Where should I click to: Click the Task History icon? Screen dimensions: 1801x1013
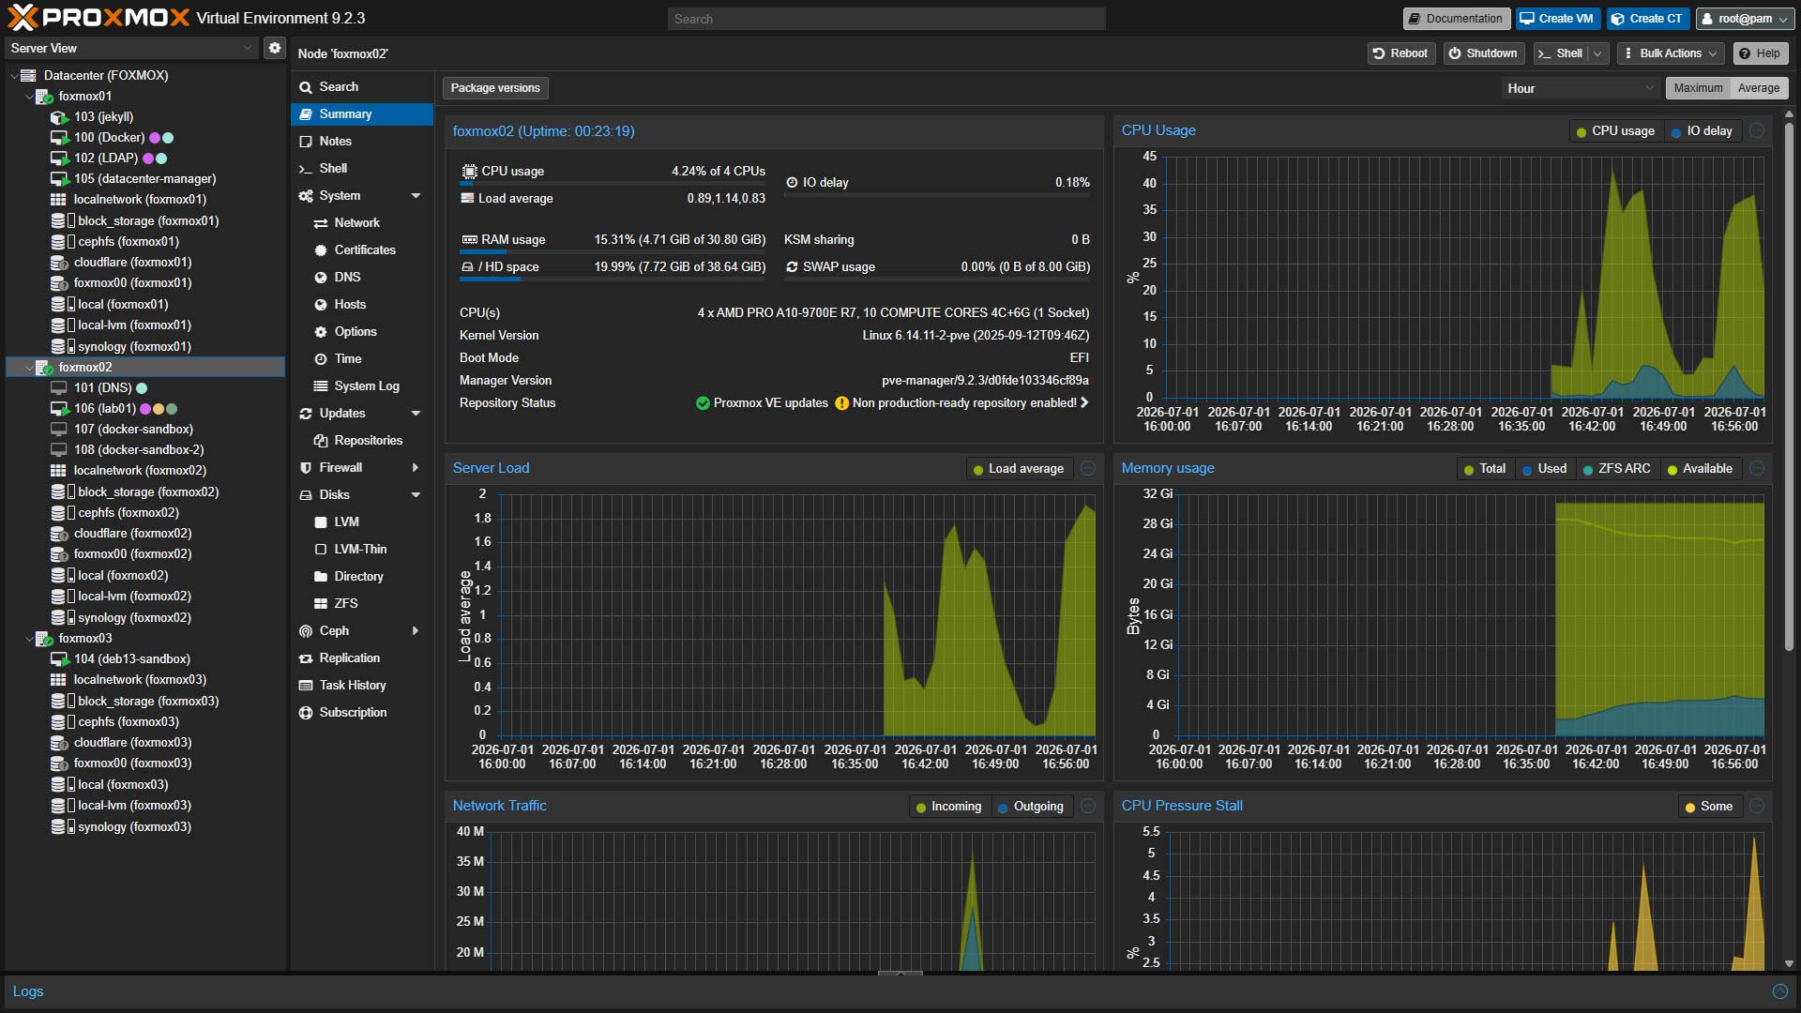click(306, 686)
